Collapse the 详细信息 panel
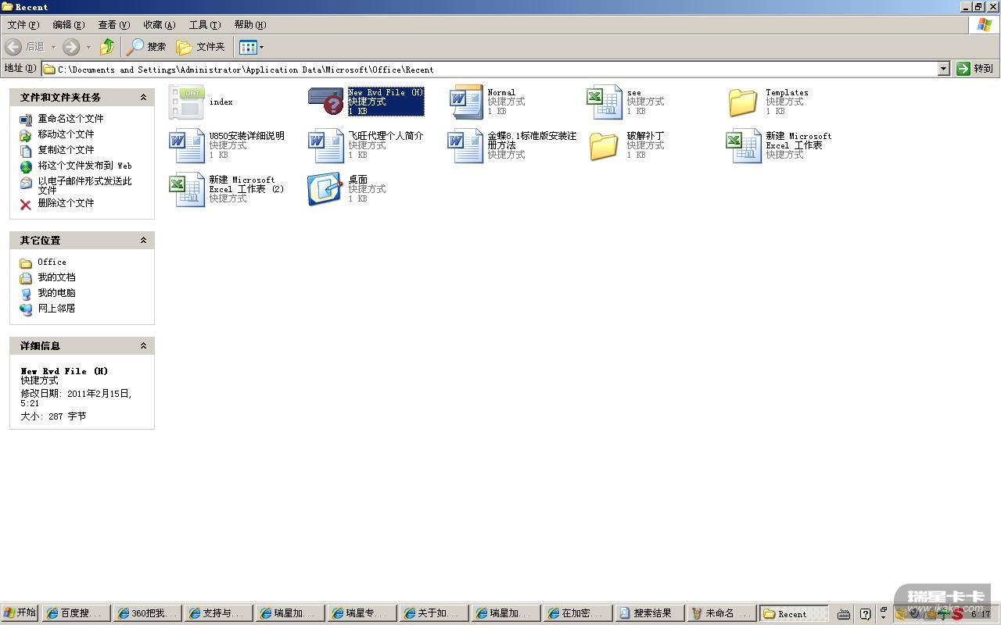This screenshot has height=625, width=1001. coord(143,346)
